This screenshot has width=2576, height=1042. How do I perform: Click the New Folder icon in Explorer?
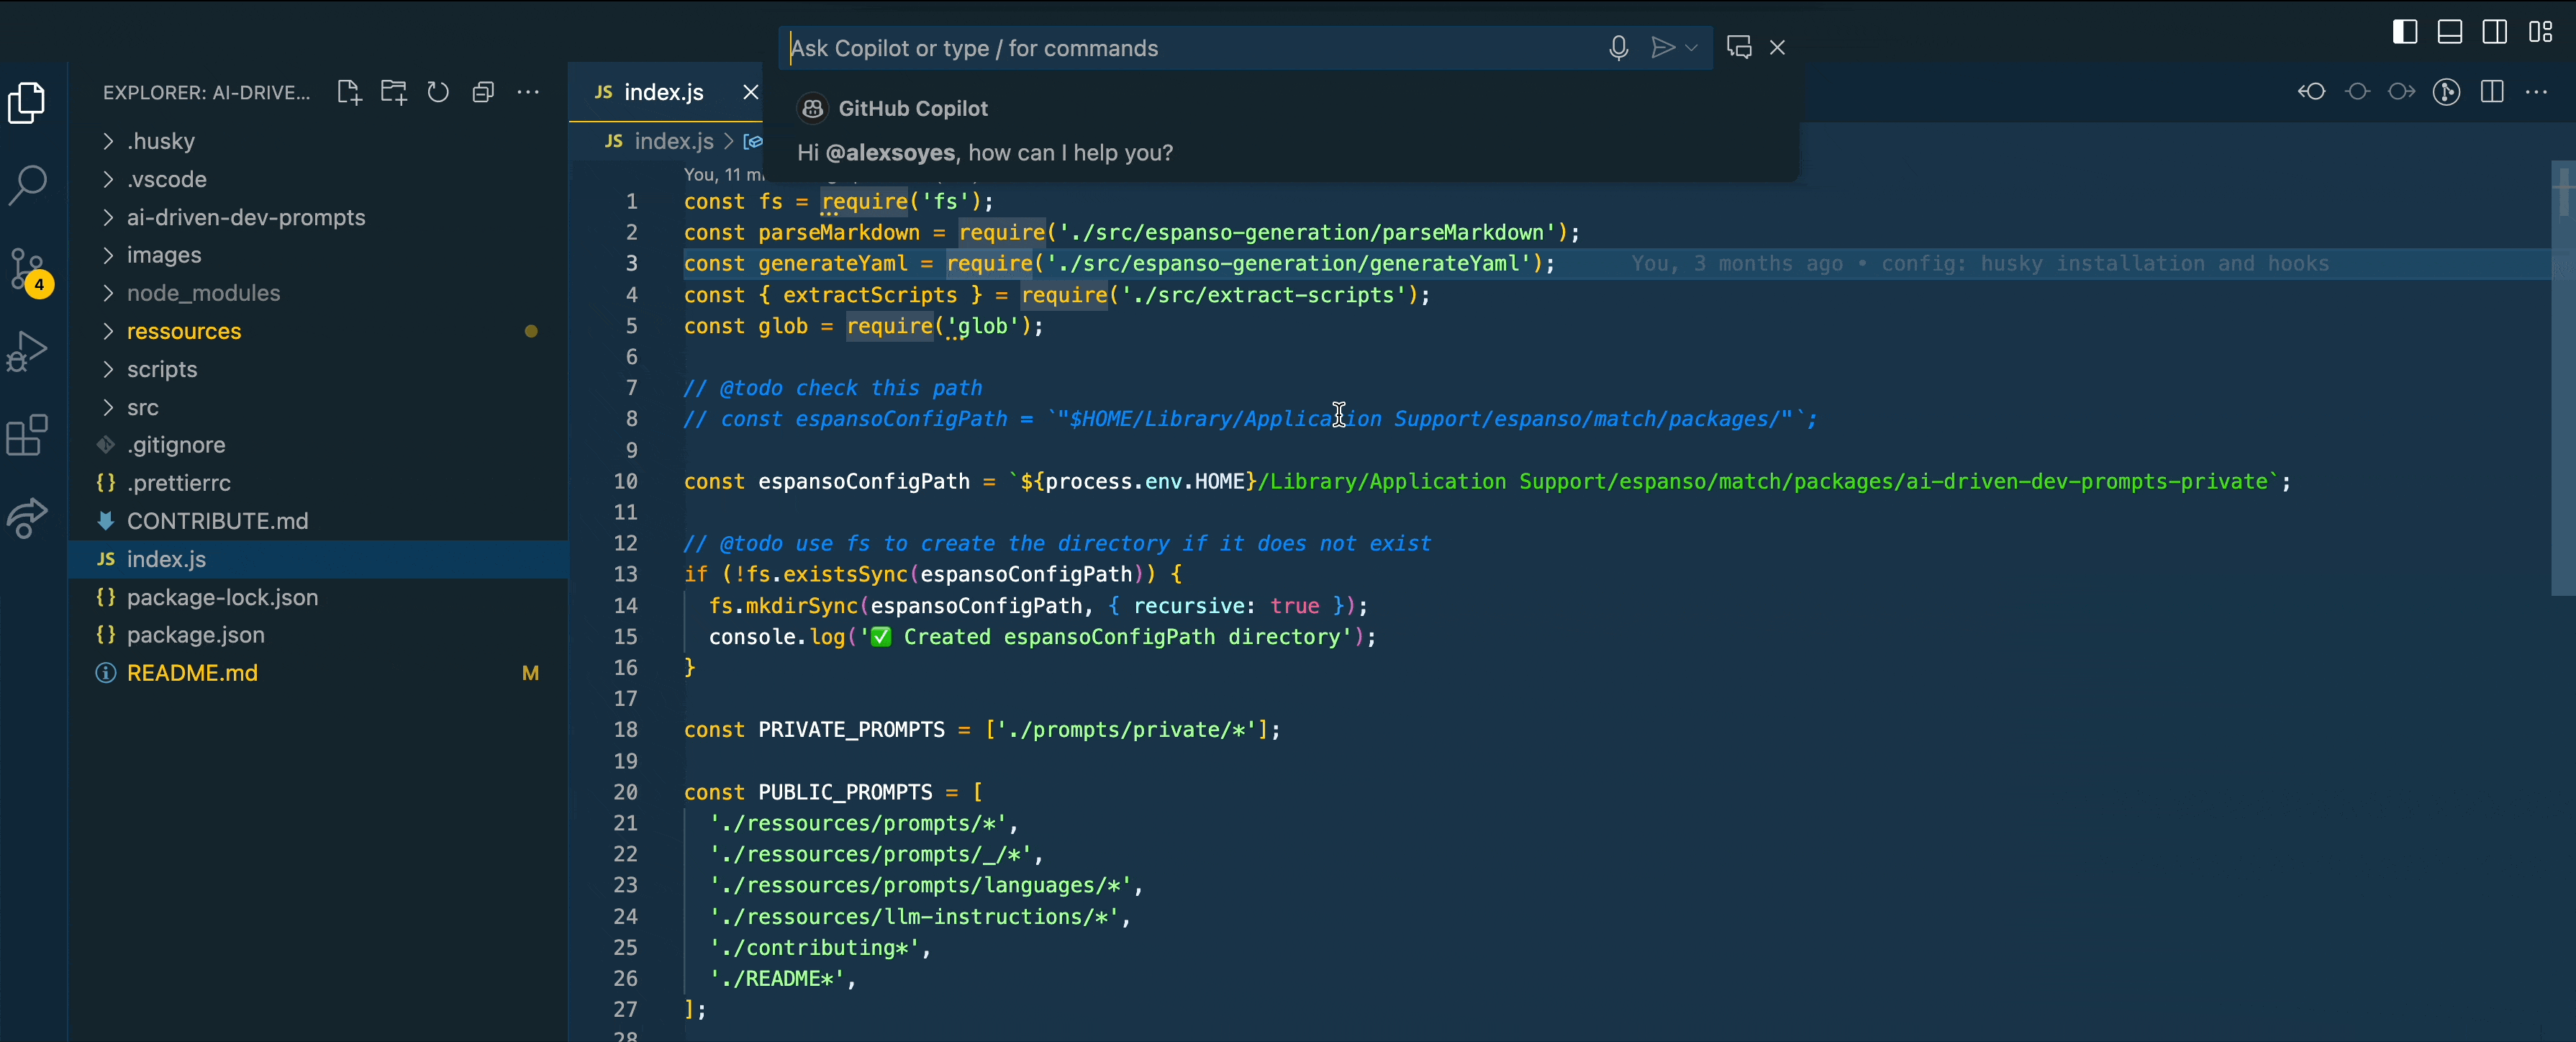(393, 93)
